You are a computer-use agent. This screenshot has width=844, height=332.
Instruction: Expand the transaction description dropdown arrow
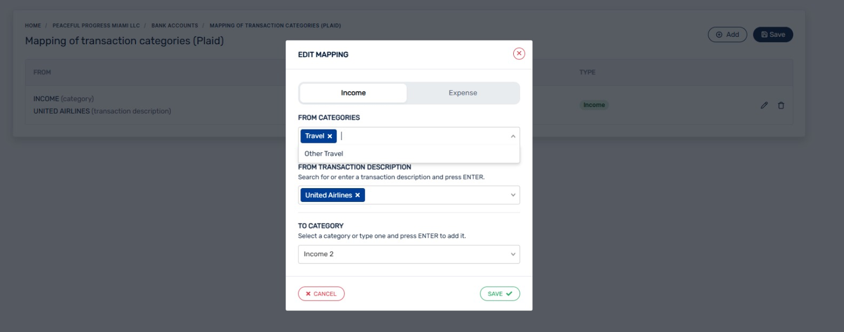[513, 196]
